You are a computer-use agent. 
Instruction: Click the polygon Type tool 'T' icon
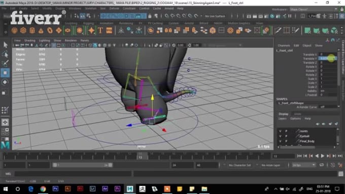100,30
